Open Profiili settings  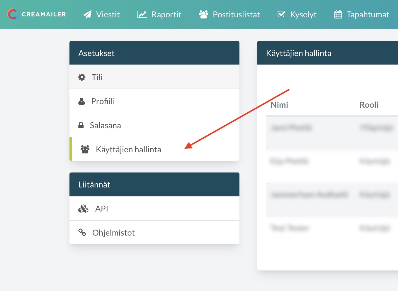154,101
